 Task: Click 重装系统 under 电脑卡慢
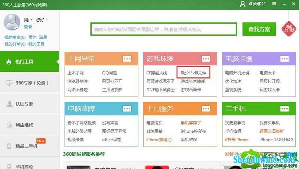coord(233,90)
